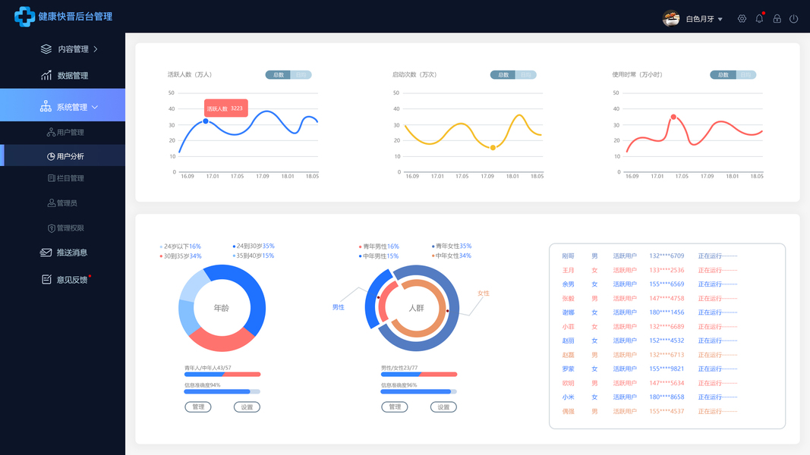Screen dimensions: 810x455
Task: Select 总数 for 启动次数 chart
Action: point(503,75)
